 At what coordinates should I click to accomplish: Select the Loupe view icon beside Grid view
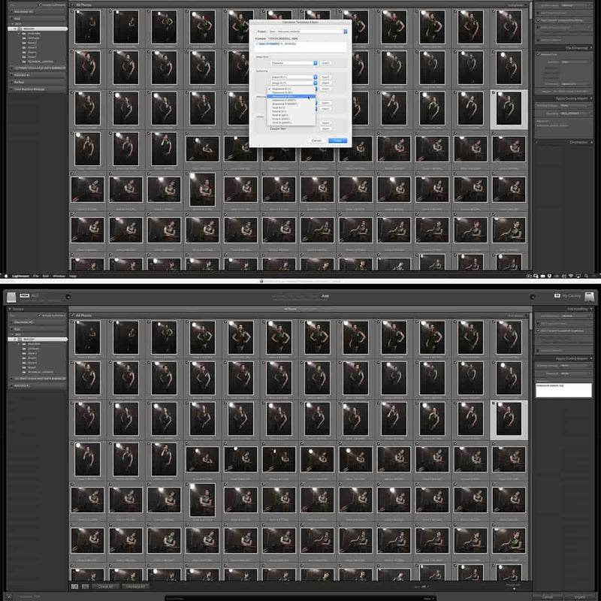[86, 585]
